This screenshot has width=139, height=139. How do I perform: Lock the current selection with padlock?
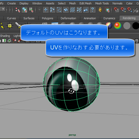tap(100, 10)
